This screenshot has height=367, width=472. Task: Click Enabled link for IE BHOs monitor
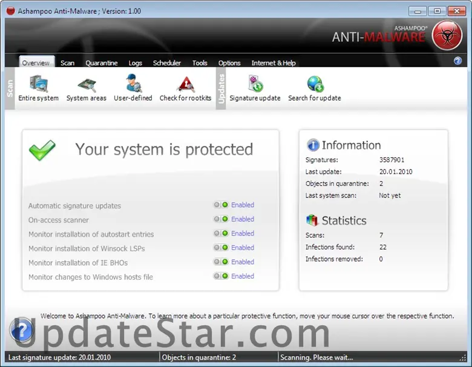pos(243,262)
